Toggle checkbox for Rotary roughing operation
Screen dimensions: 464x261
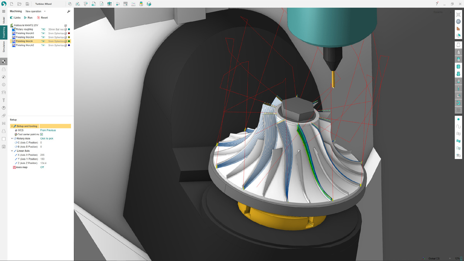66,29
